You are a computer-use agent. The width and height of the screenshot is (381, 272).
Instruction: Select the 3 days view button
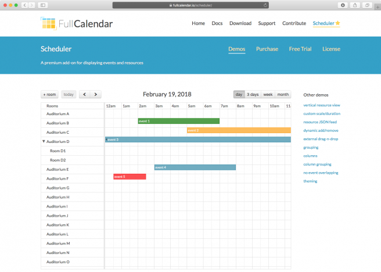[x=253, y=94]
